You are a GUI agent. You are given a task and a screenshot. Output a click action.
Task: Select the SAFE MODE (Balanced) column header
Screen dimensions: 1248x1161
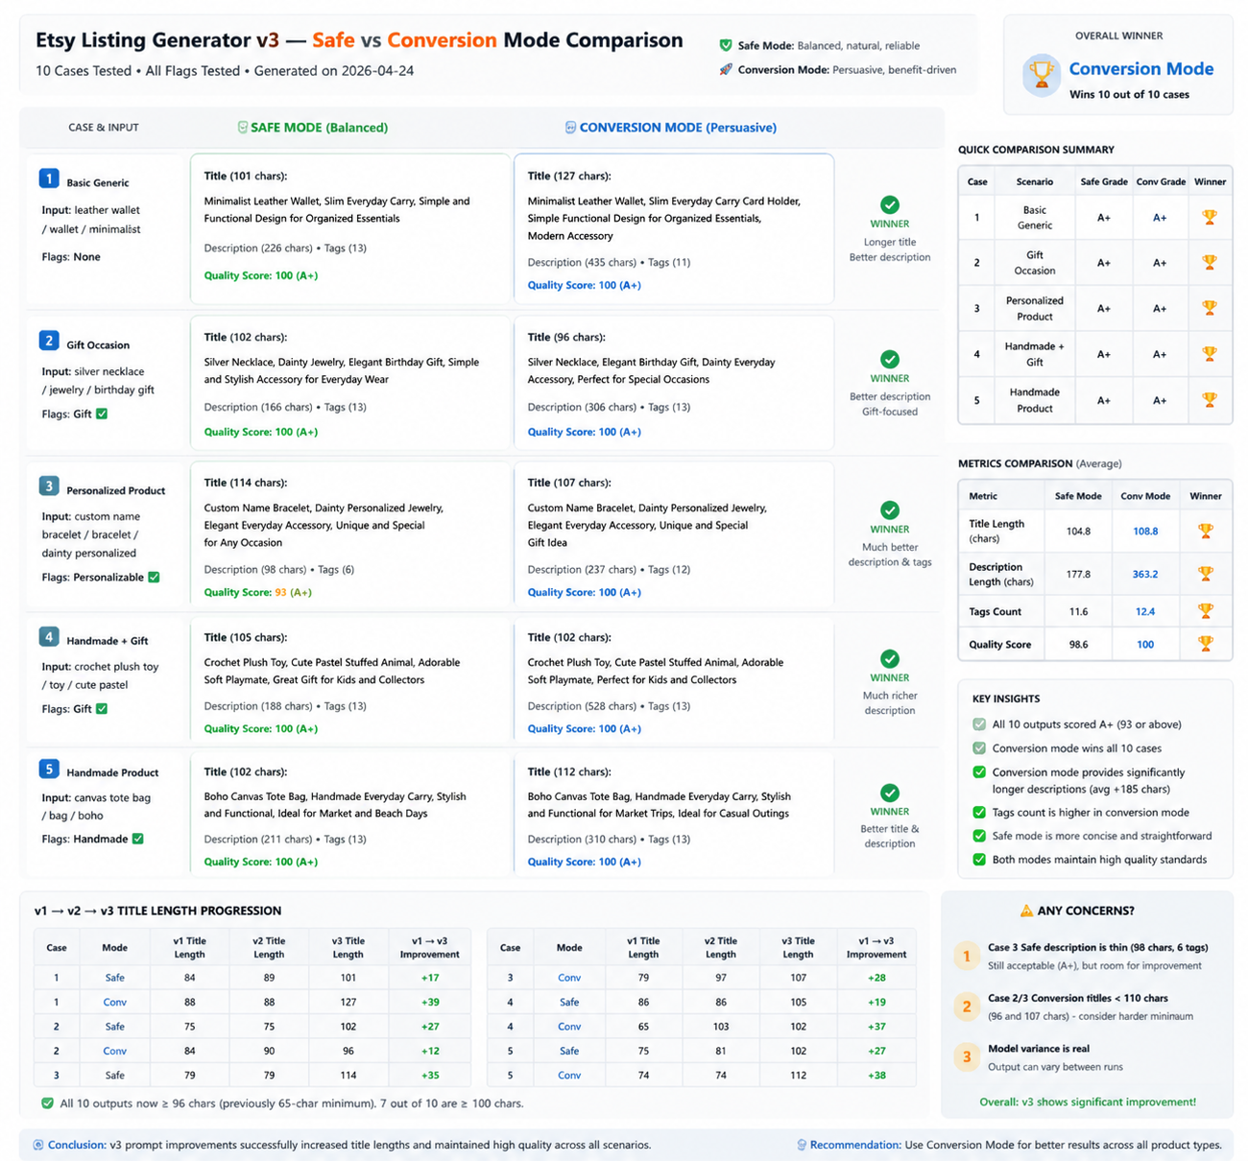click(313, 127)
